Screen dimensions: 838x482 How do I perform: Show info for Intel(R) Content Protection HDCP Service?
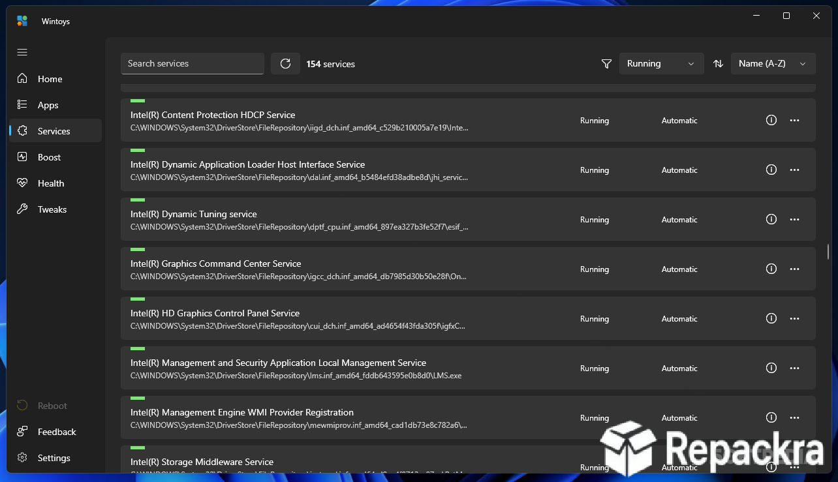(771, 120)
